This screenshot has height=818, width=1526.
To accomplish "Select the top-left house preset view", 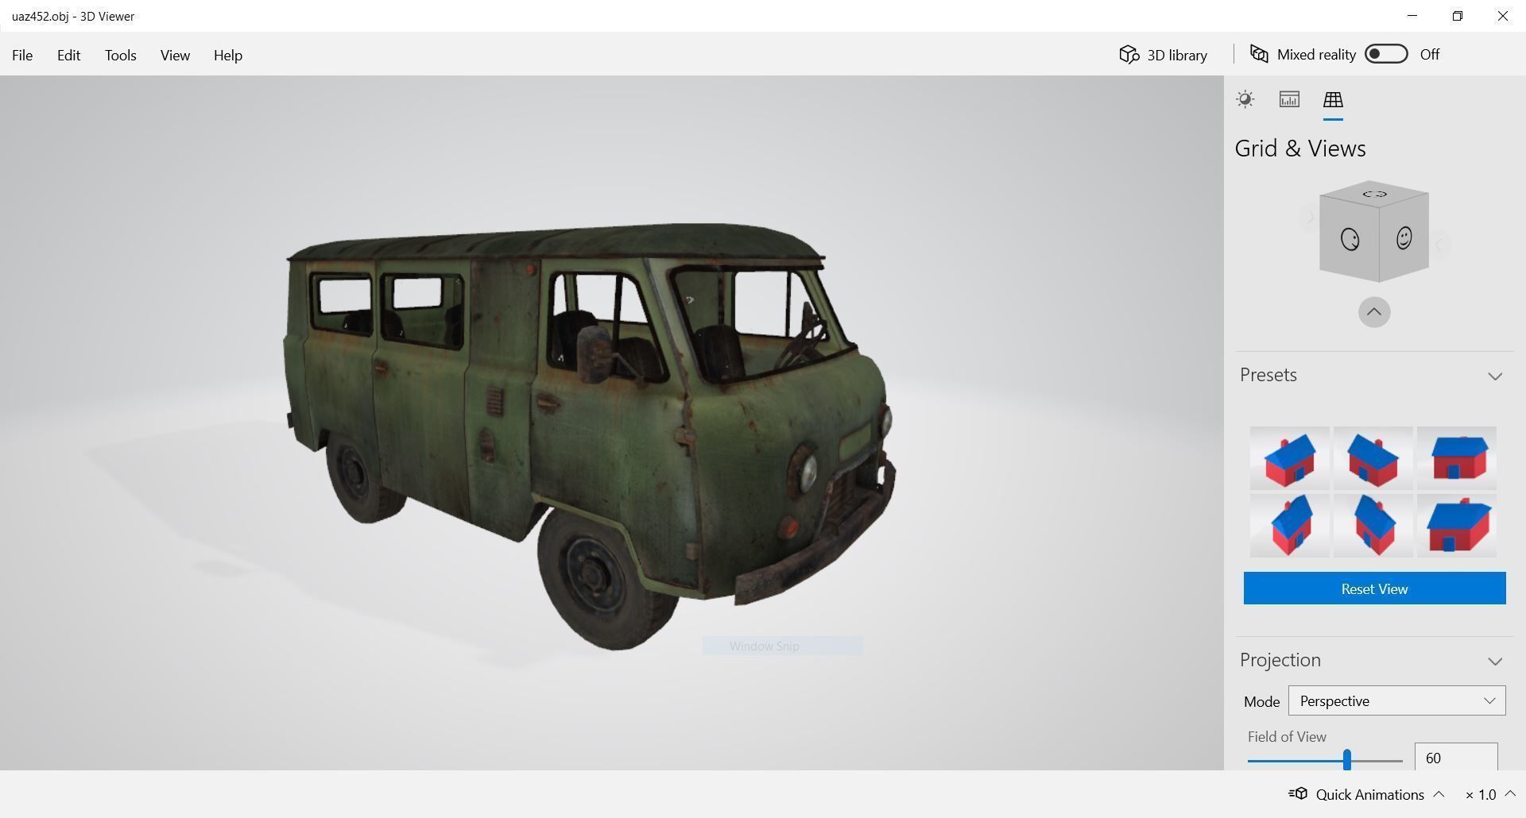I will (x=1289, y=458).
